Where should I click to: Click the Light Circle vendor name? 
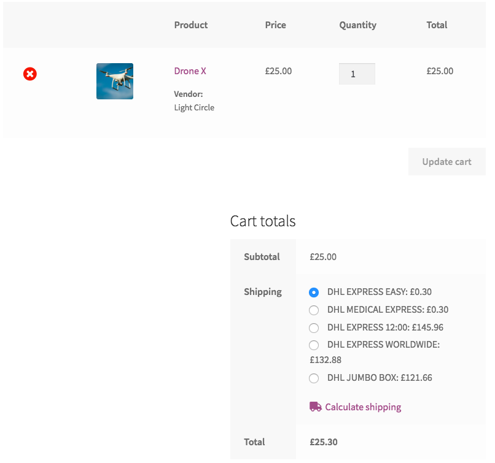click(x=194, y=107)
